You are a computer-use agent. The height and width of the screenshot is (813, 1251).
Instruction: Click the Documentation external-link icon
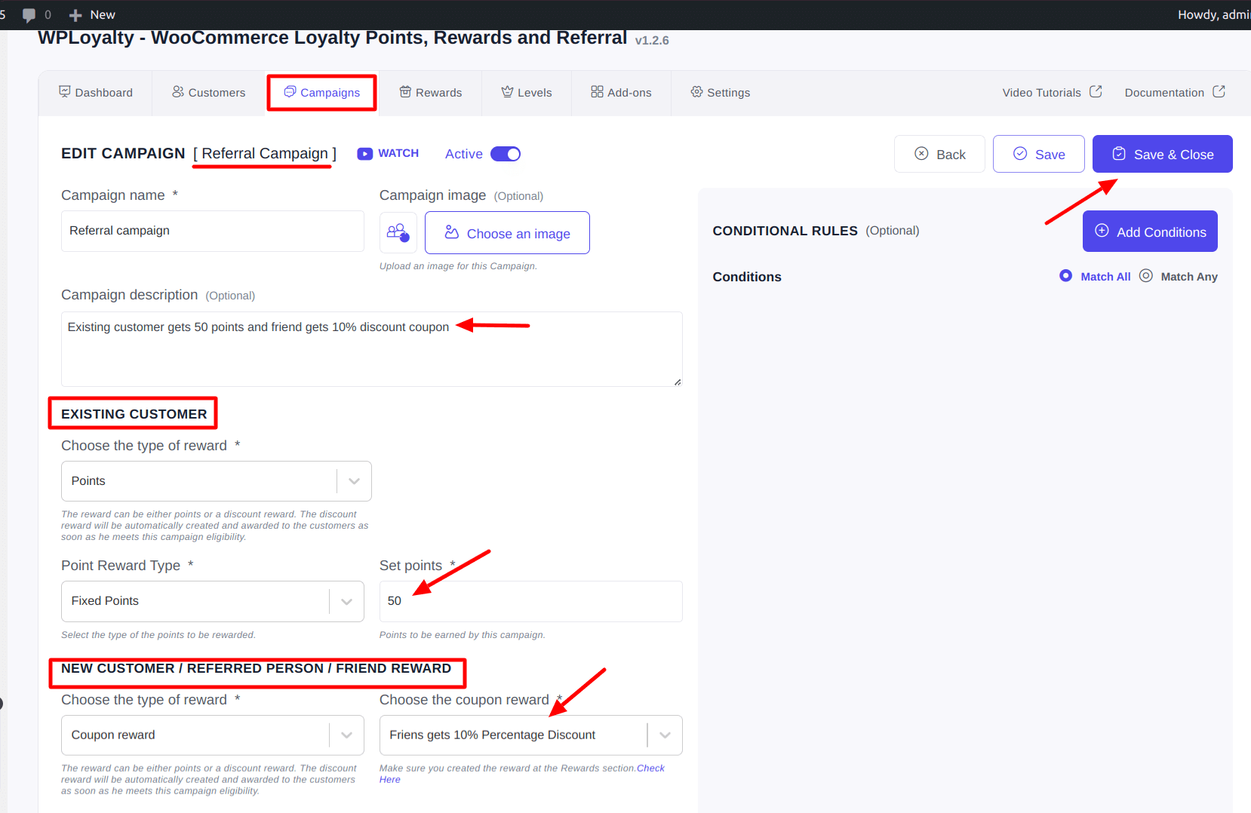click(x=1219, y=91)
